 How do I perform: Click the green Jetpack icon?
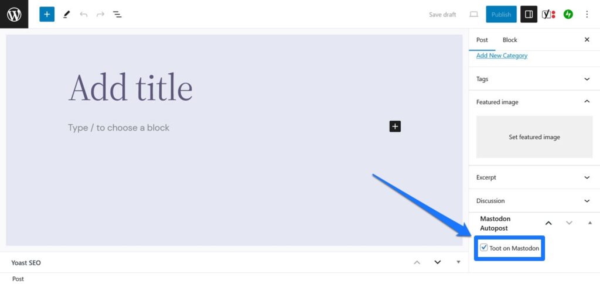[x=568, y=14]
